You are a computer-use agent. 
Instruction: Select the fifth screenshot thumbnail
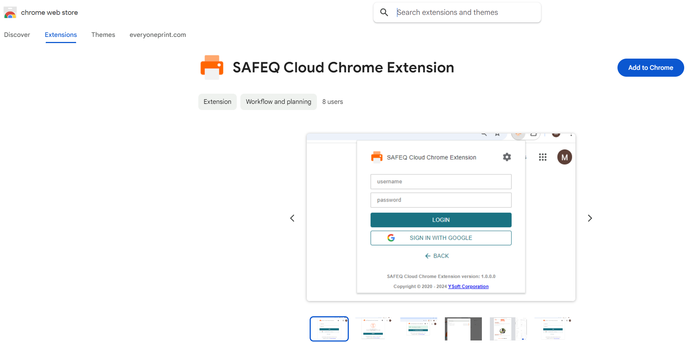[508, 329]
